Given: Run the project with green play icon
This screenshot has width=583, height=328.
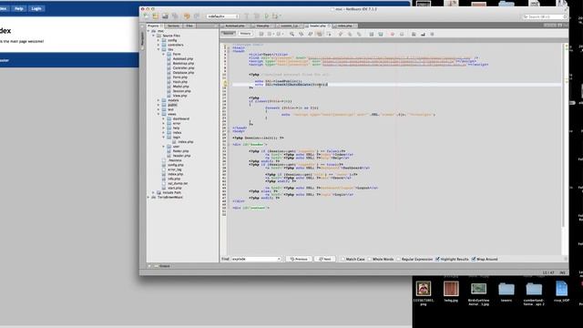Looking at the screenshot, I should [266, 16].
